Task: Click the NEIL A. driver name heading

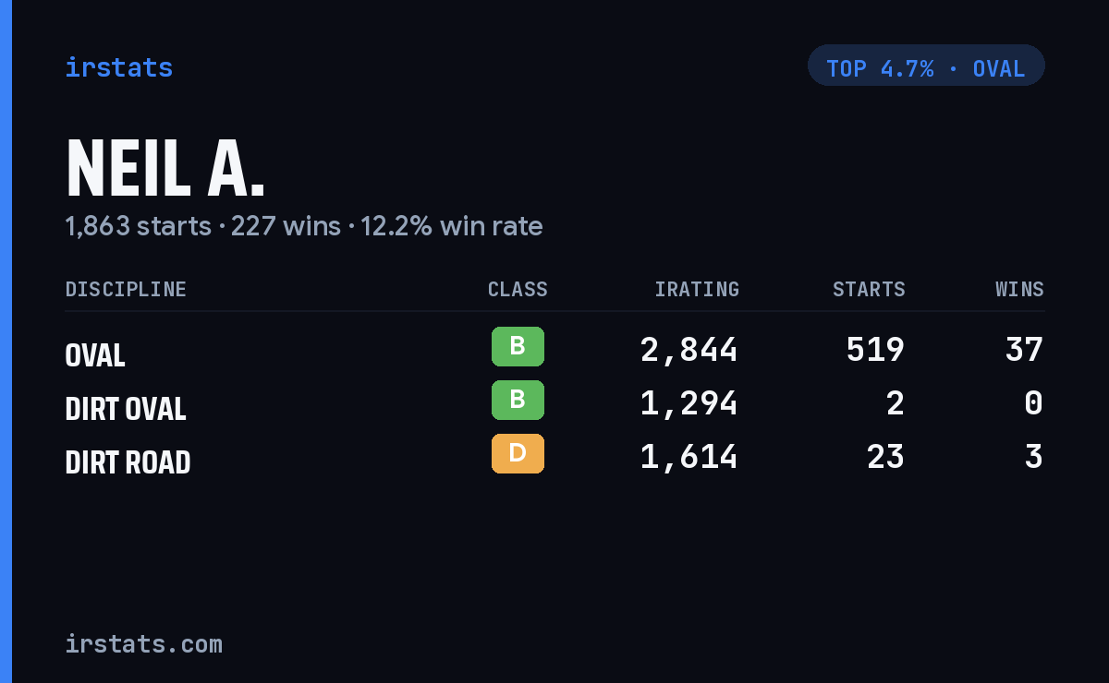Action: click(x=165, y=168)
